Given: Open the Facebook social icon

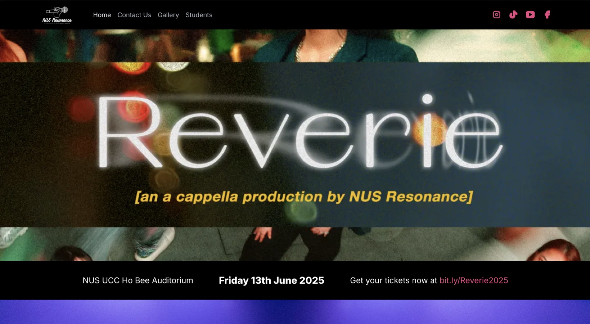Looking at the screenshot, I should click(x=547, y=15).
